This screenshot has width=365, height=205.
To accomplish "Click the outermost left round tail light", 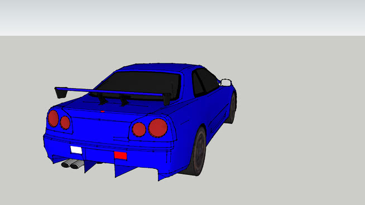I will 53,119.
